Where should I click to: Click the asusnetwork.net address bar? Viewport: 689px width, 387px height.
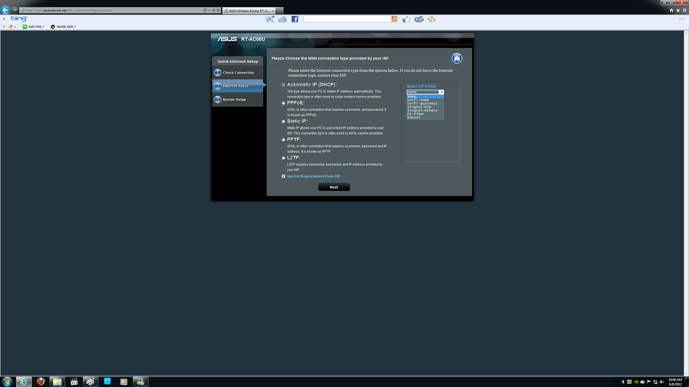pos(111,10)
